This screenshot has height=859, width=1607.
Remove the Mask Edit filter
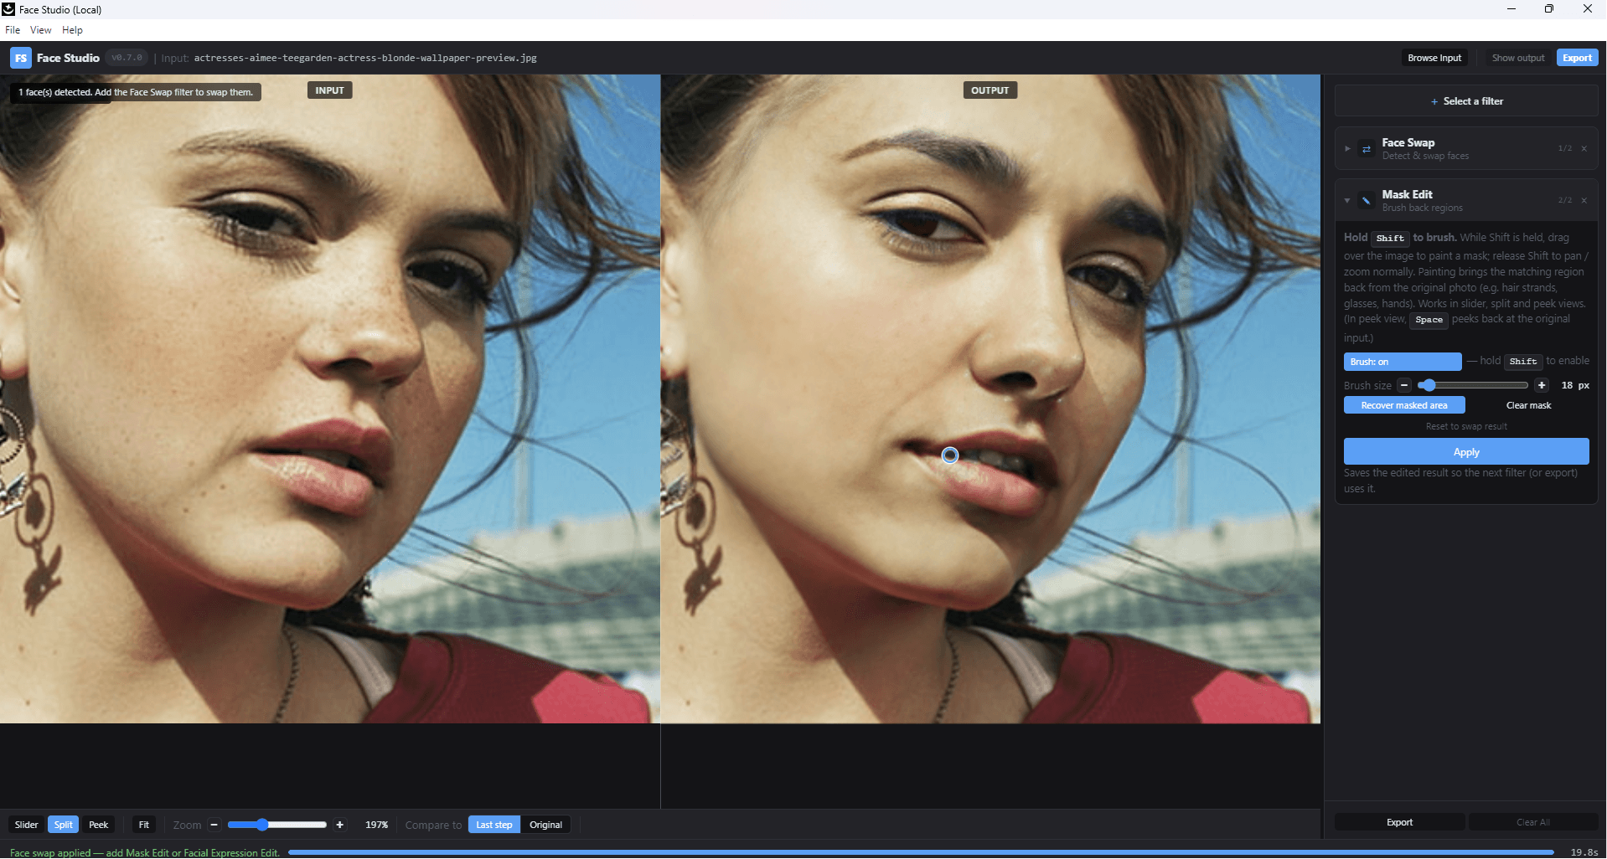[1584, 201]
